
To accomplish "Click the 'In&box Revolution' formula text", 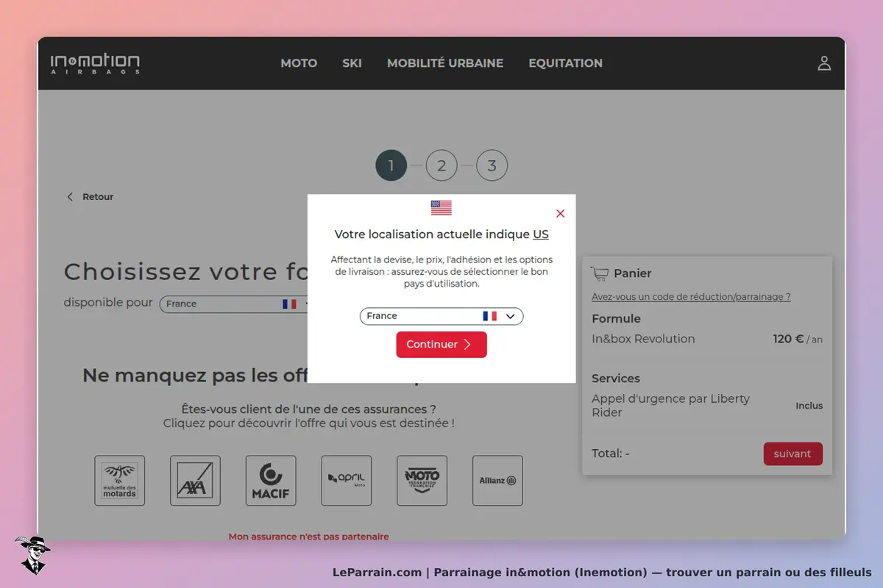I will click(643, 339).
